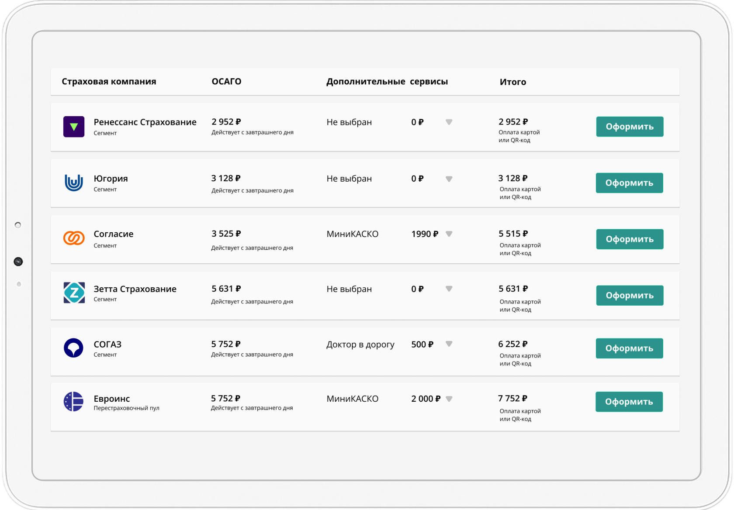
Task: Click the Дополнительные сервисы column header
Action: [x=387, y=82]
